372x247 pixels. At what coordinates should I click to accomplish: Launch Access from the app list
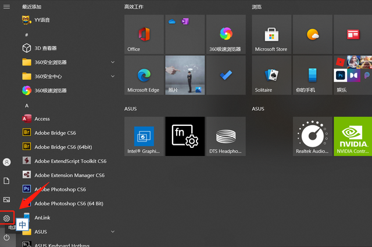[x=42, y=119]
